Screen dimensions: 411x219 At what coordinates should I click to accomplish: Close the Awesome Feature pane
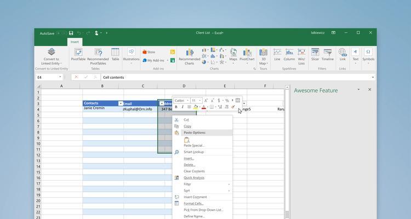pyautogui.click(x=369, y=90)
